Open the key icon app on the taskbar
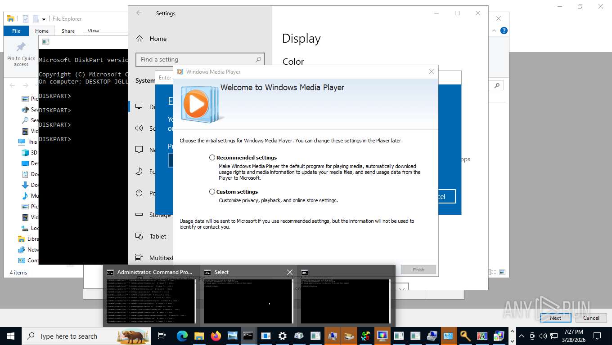612x345 pixels. [465, 336]
